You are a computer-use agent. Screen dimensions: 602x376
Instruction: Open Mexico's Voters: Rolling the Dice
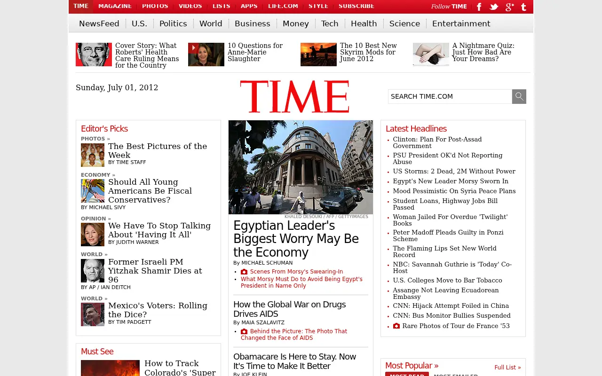pos(158,310)
